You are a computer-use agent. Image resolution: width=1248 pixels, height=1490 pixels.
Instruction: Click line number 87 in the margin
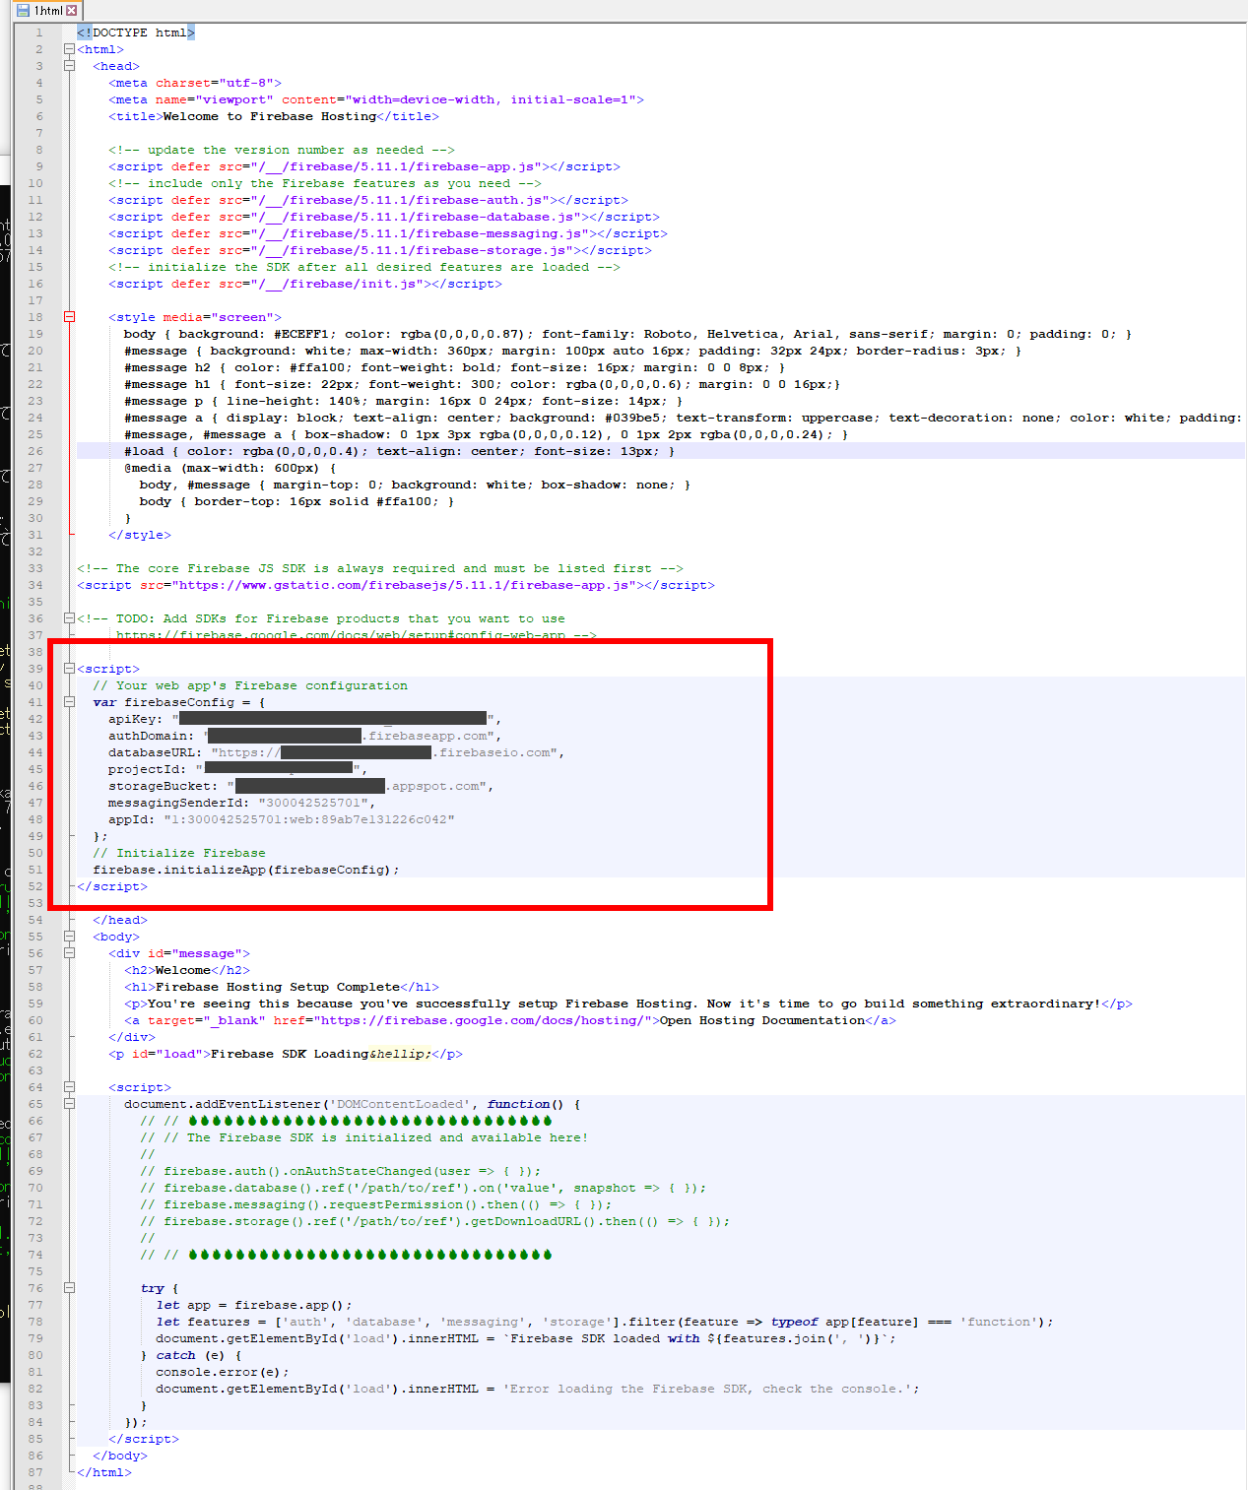[x=35, y=1472]
